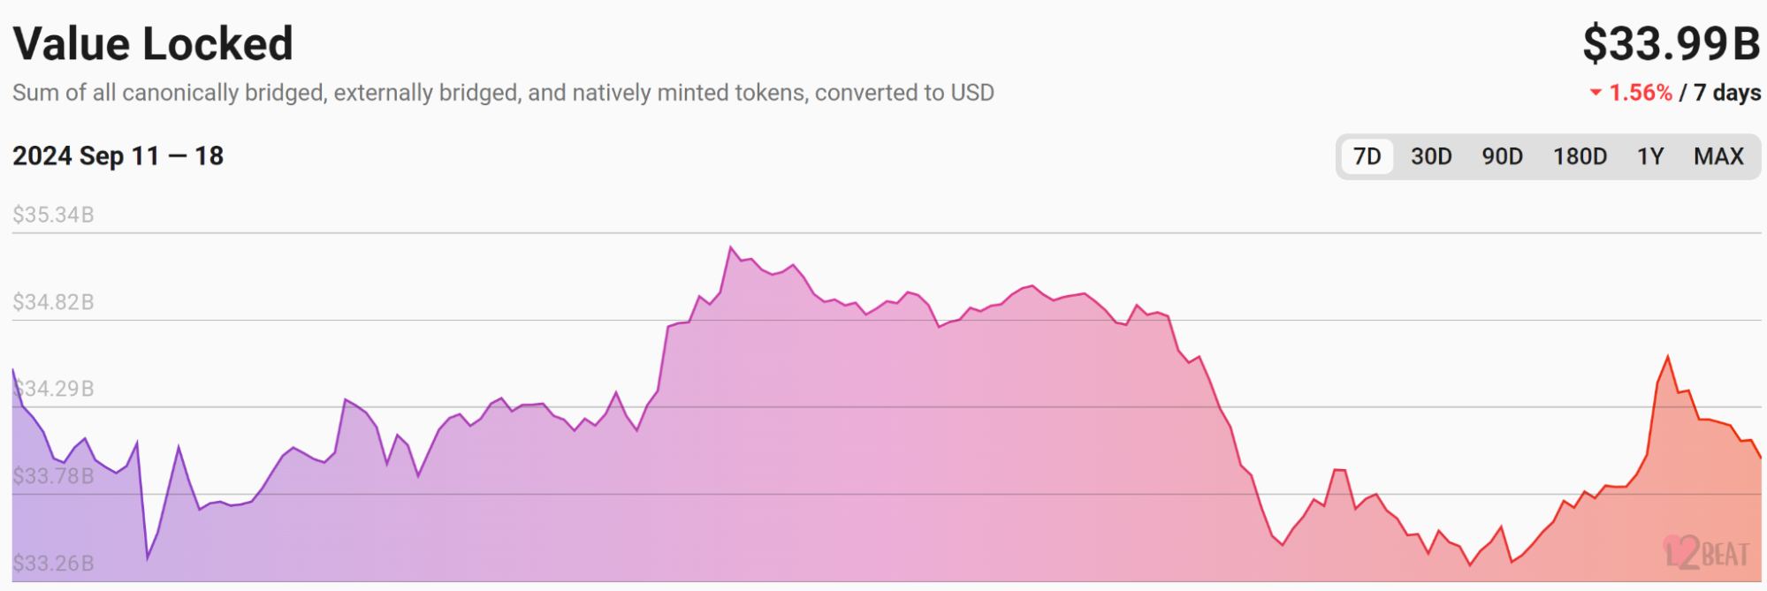The image size is (1767, 591).
Task: Click the Value Locked heading
Action: [153, 43]
